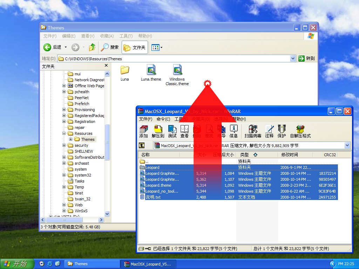
Task: Select the Prefetch folder in tree
Action: (79, 104)
